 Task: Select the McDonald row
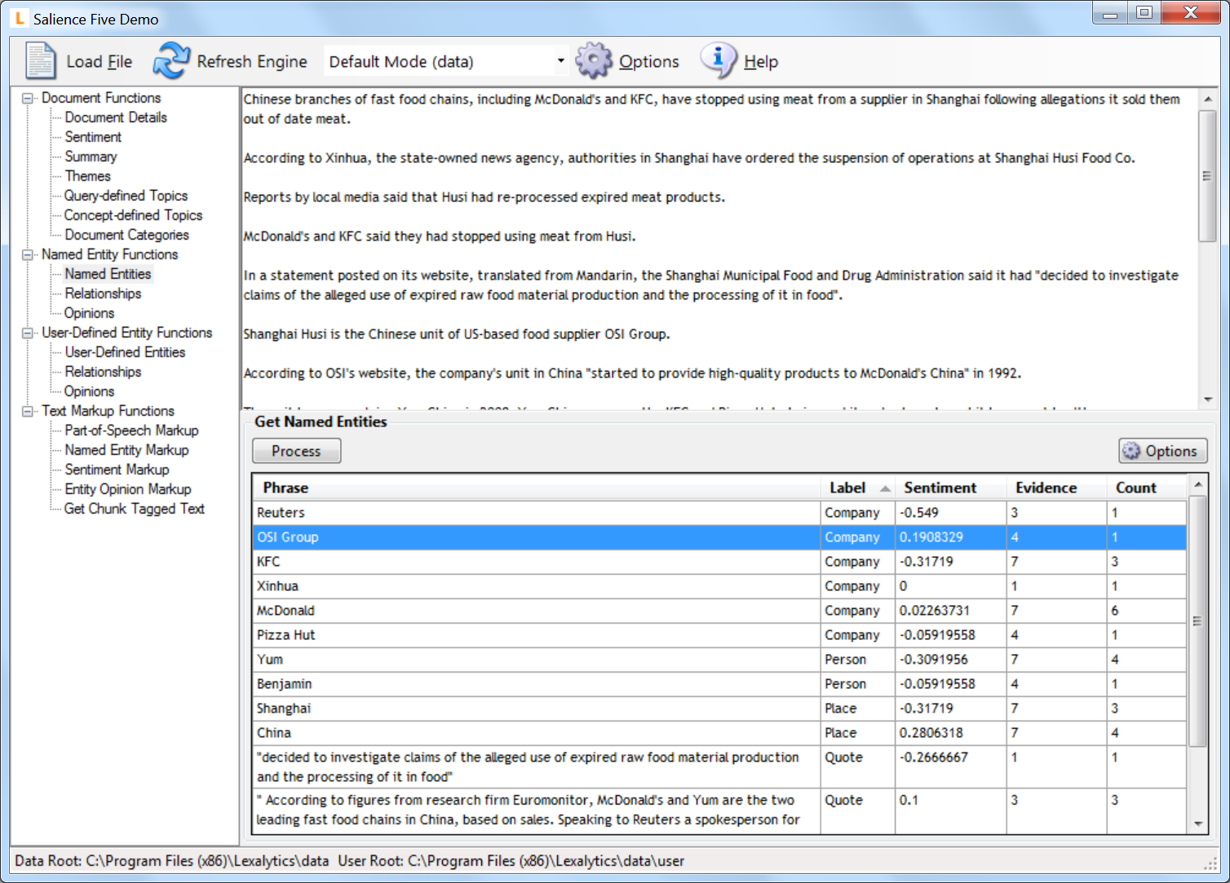[x=719, y=611]
